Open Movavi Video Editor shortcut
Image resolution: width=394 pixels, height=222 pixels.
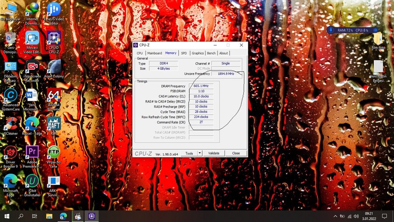32,39
